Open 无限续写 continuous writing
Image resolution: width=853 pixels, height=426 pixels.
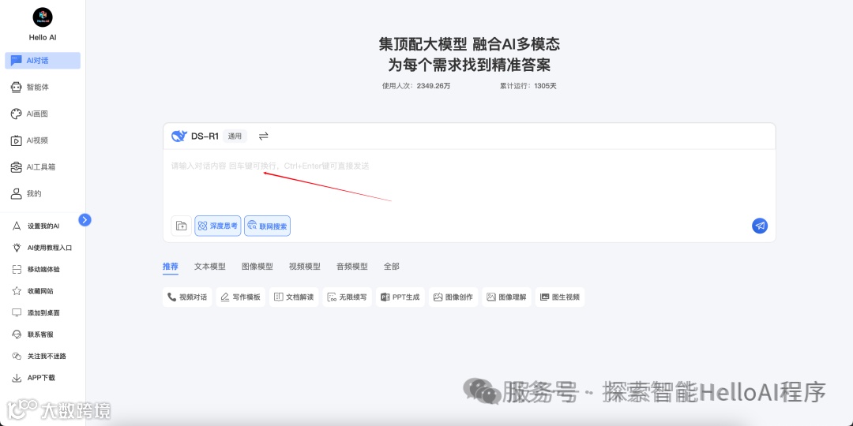pos(347,297)
